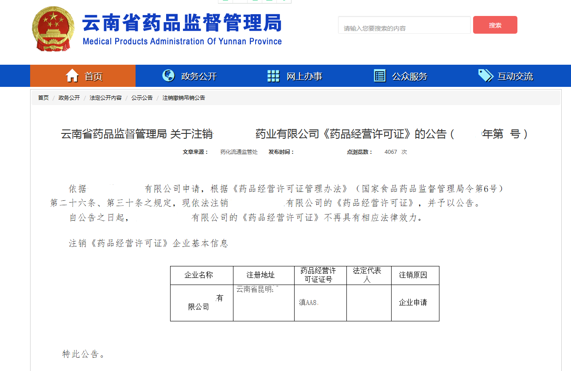
Task: Expand the 法定公开内容 breadcrumb section
Action: click(105, 98)
